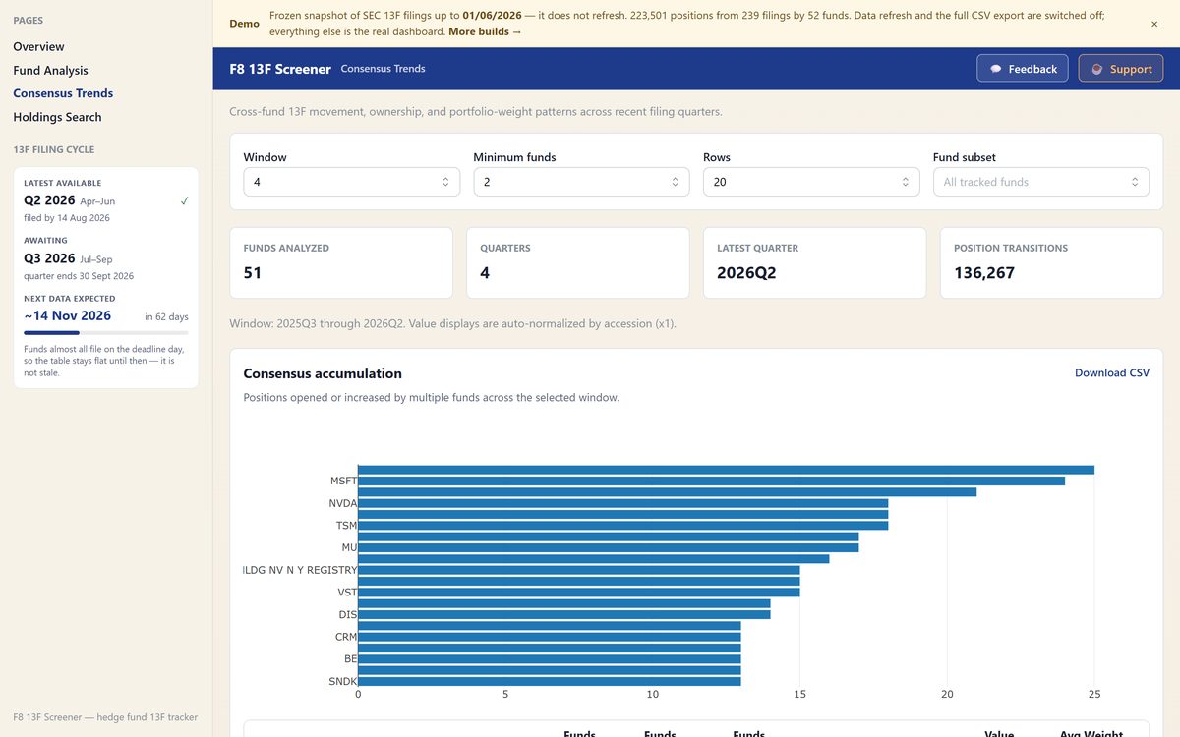Click the F8 13F Screener header title
Screen dimensions: 1180x737
tap(280, 69)
